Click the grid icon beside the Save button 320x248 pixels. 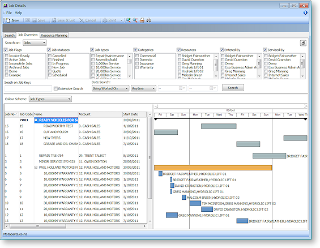[x=28, y=20]
